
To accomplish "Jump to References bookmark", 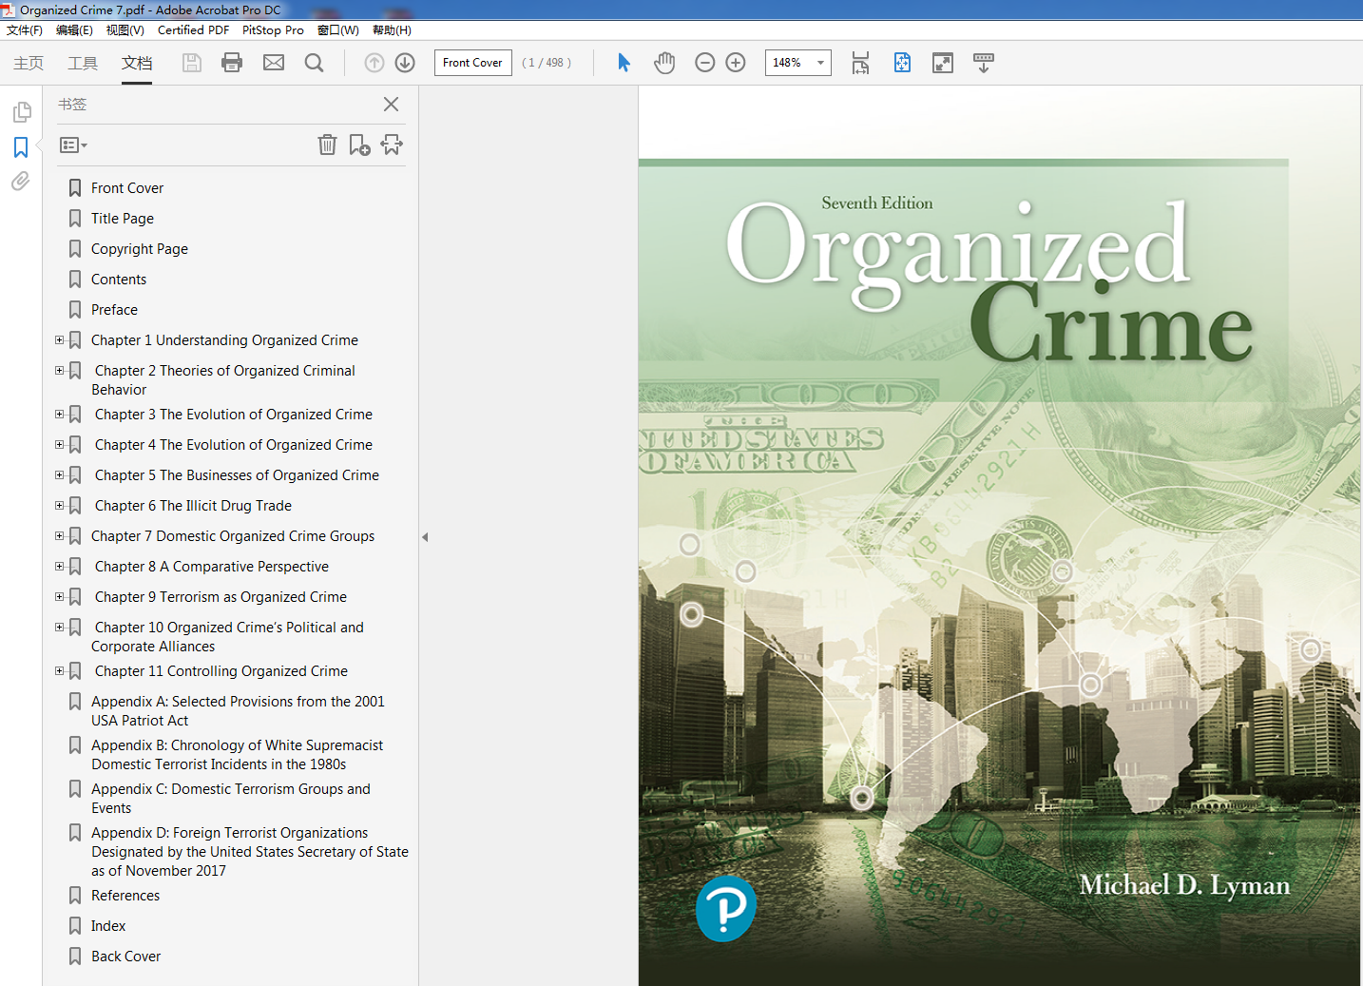I will tap(125, 896).
